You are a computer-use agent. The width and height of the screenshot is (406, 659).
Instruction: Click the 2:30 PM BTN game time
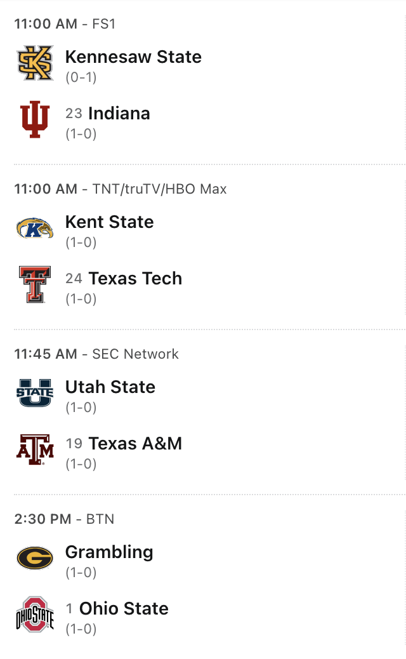[43, 519]
